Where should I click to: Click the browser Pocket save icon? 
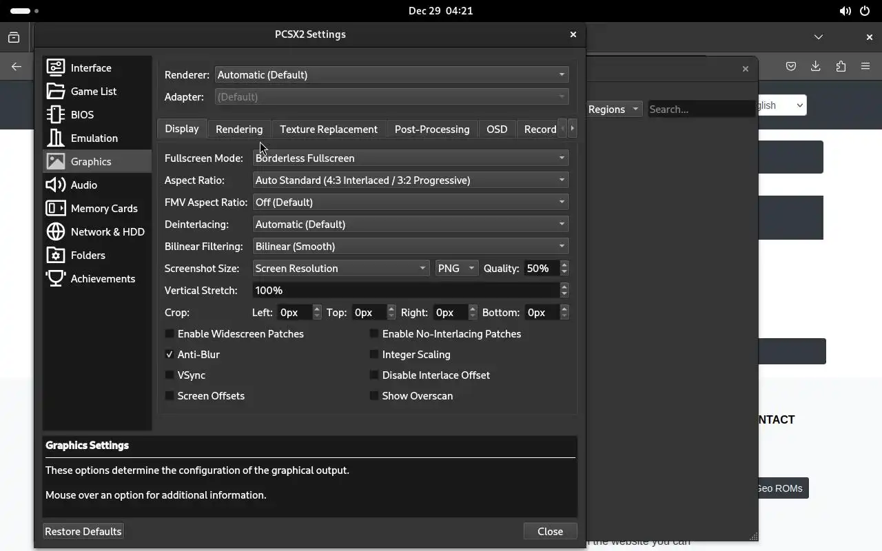pos(791,66)
